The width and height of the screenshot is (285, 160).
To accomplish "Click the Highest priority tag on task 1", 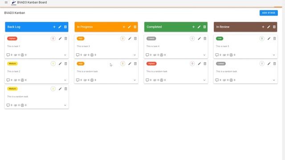I will point(12,39).
